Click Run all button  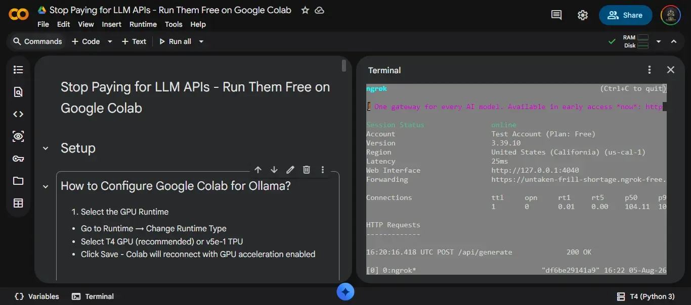175,41
